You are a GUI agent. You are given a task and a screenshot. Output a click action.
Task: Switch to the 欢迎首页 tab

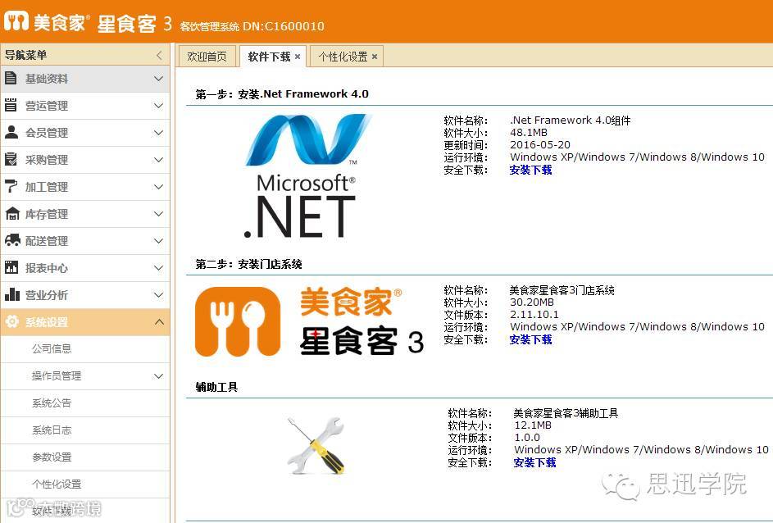(x=207, y=57)
